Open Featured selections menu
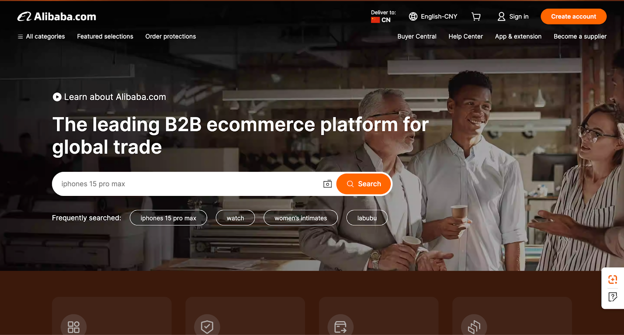Screen dimensions: 624x335 [105, 37]
